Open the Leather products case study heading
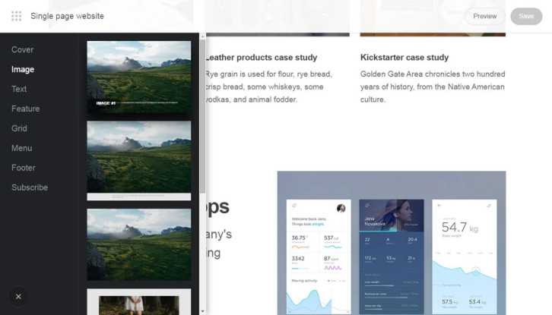552x315 pixels. click(261, 58)
